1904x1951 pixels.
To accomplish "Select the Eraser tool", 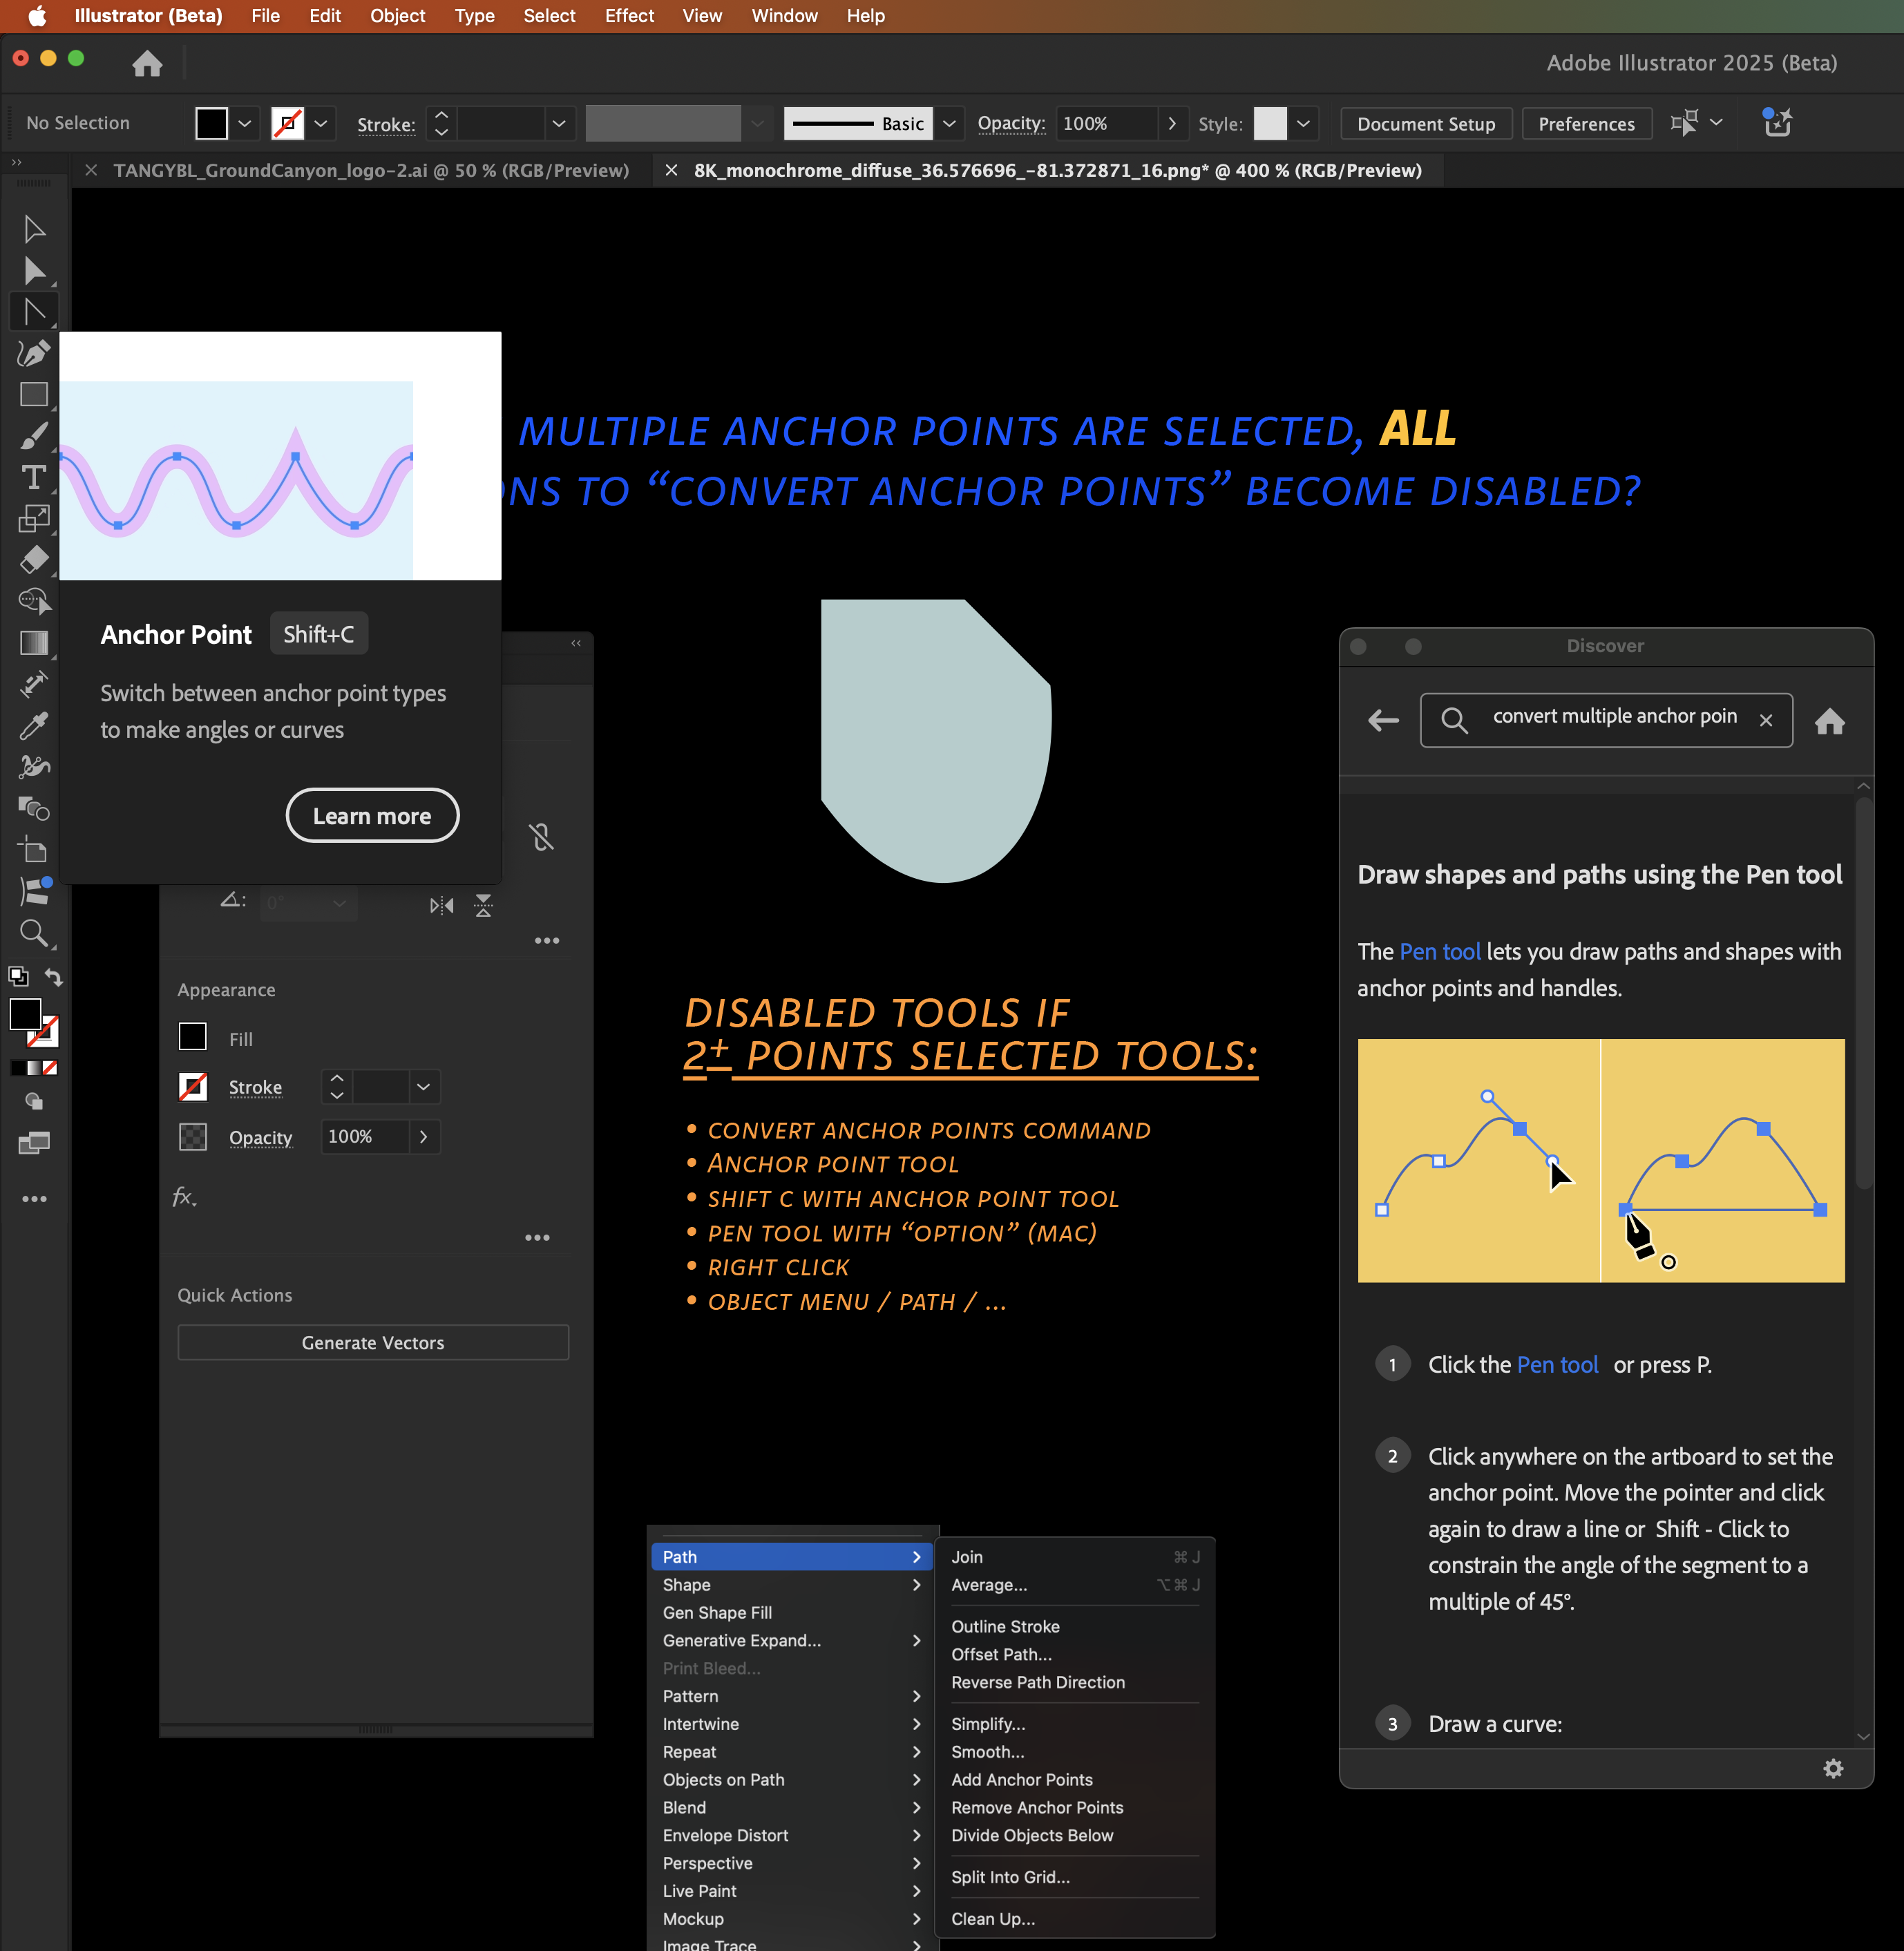I will pyautogui.click(x=34, y=560).
